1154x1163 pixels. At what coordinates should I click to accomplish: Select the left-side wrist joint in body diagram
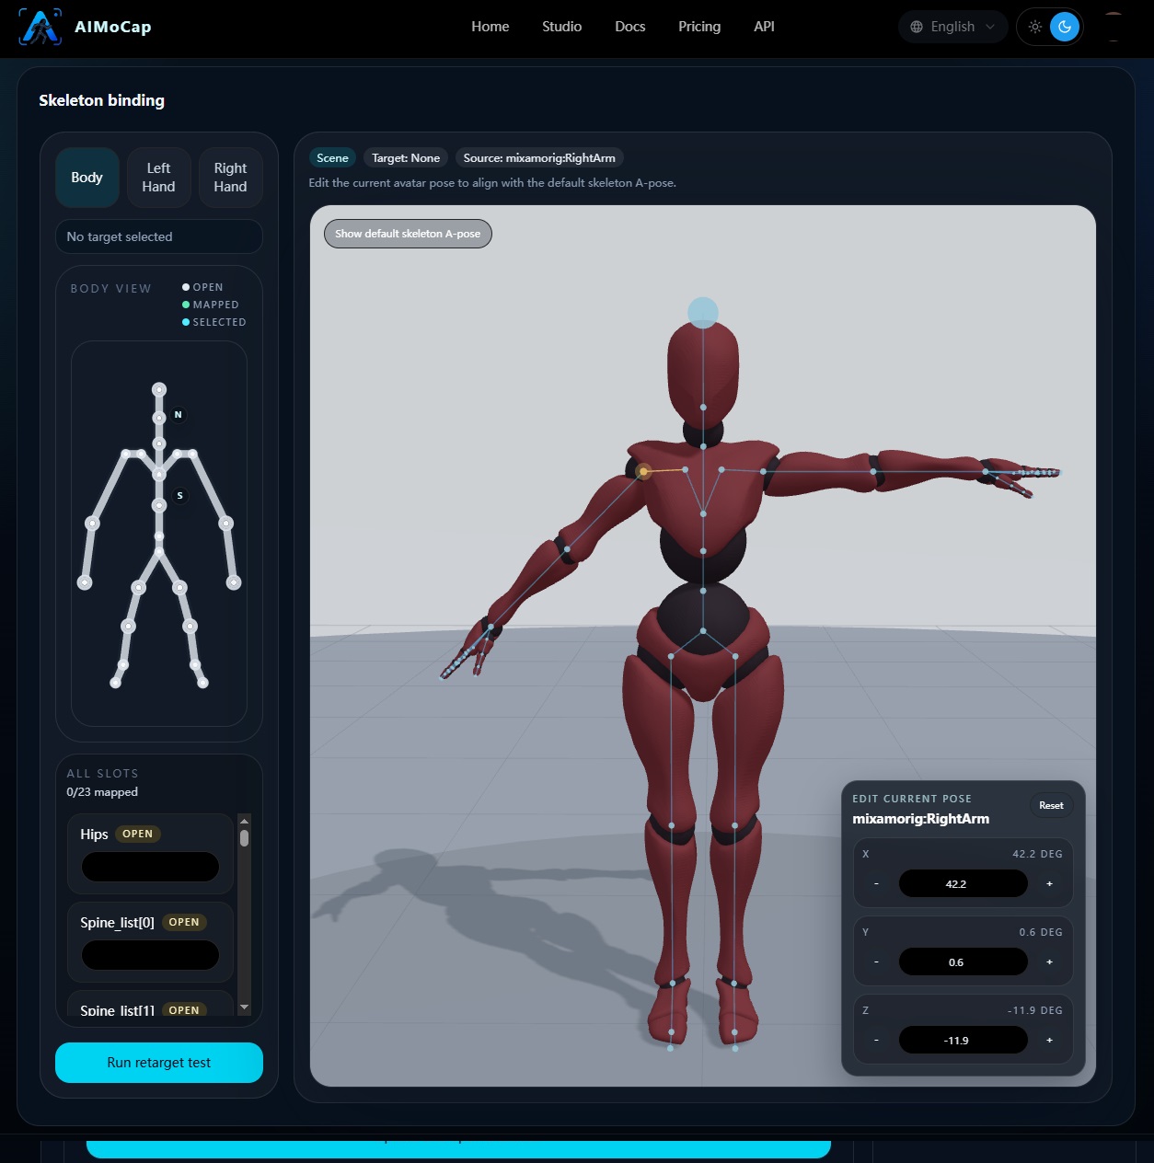(x=85, y=582)
